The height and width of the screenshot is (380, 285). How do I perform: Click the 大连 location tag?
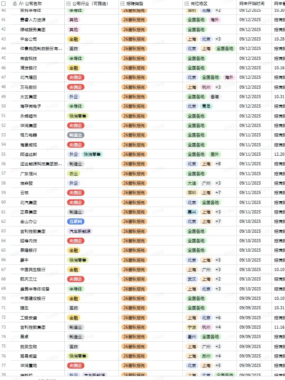coord(192,183)
